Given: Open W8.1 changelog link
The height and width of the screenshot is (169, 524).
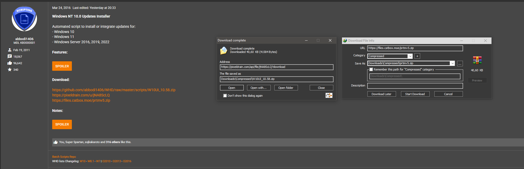Looking at the screenshot, I should (x=91, y=161).
